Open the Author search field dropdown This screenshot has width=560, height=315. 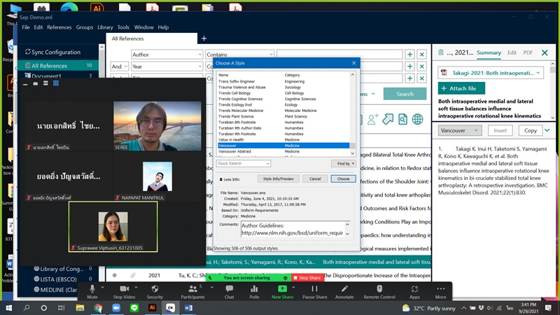166,55
